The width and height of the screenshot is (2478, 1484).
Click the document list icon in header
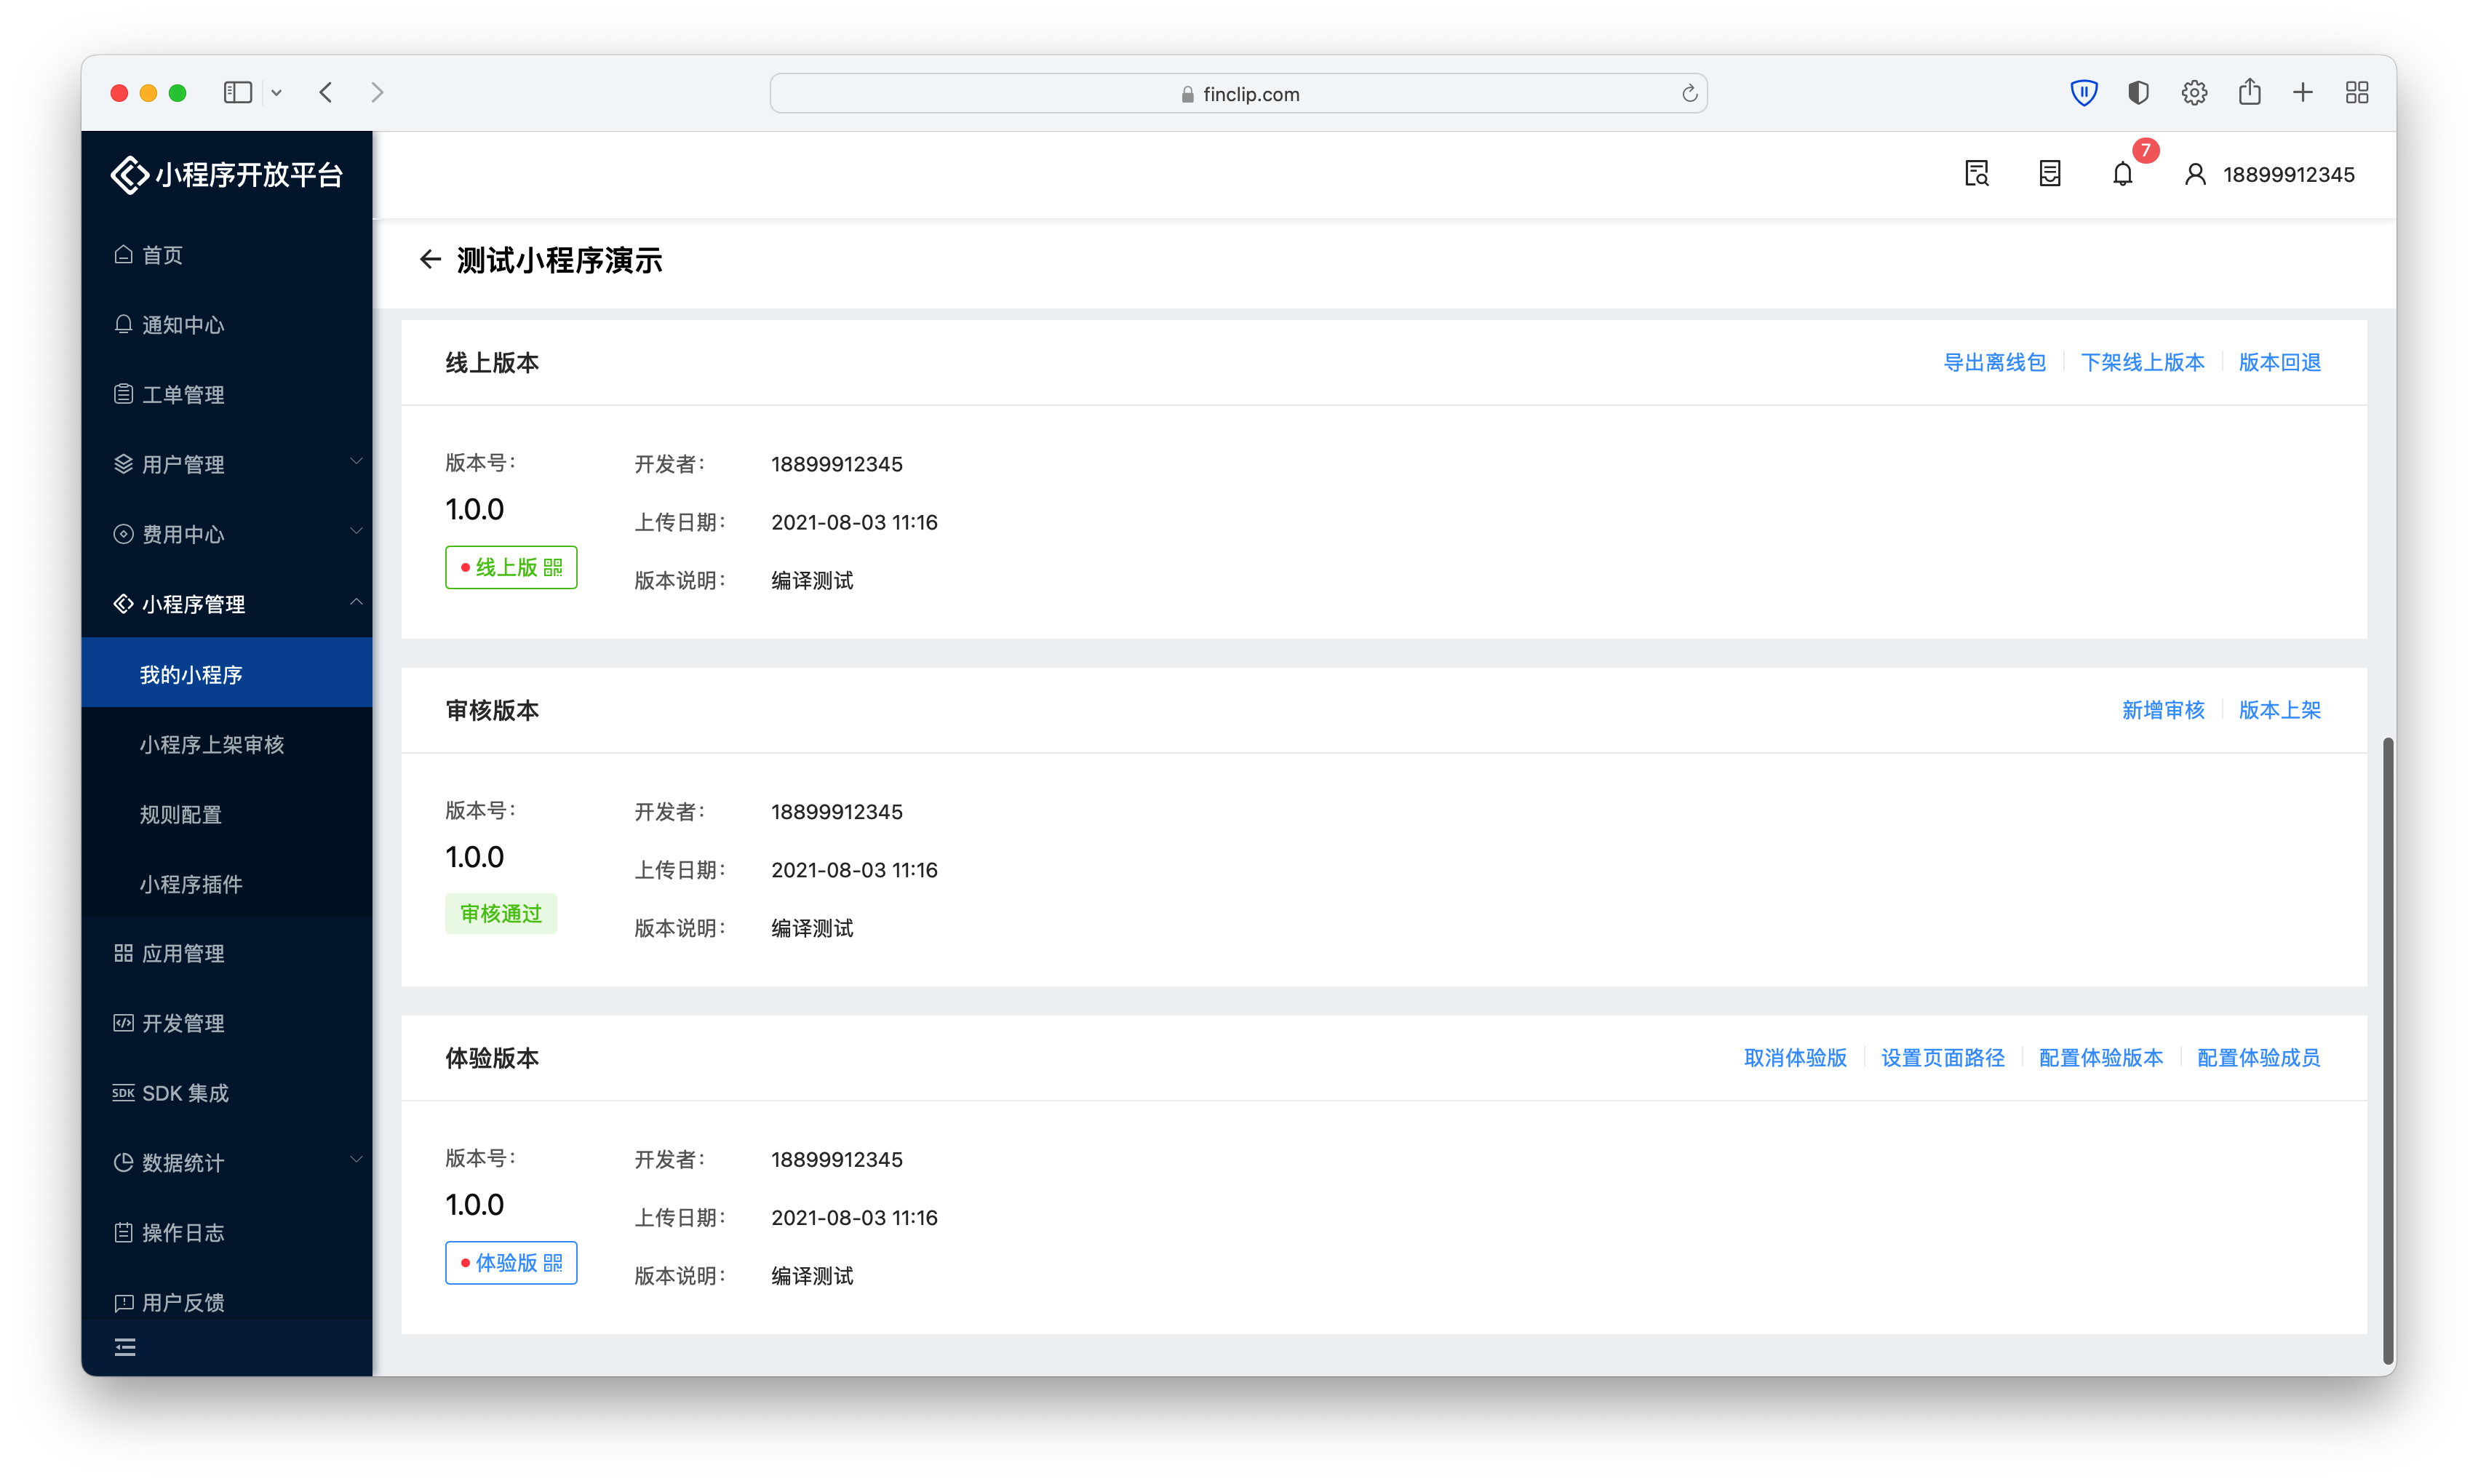[x=2049, y=174]
